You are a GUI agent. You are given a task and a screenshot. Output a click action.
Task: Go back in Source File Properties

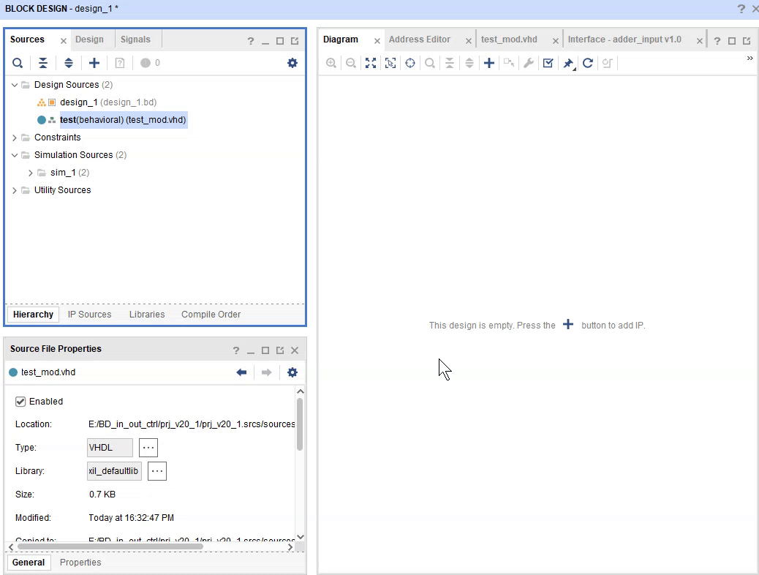pyautogui.click(x=241, y=372)
